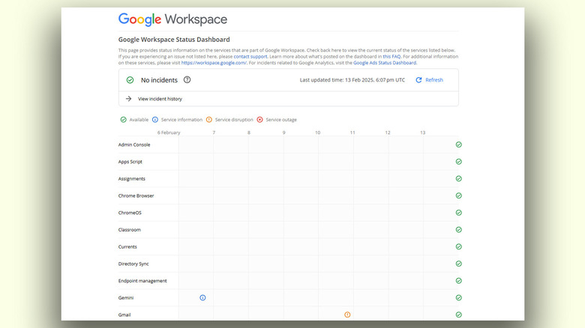Click the Chrome Browser available status icon
The height and width of the screenshot is (328, 585).
(459, 195)
